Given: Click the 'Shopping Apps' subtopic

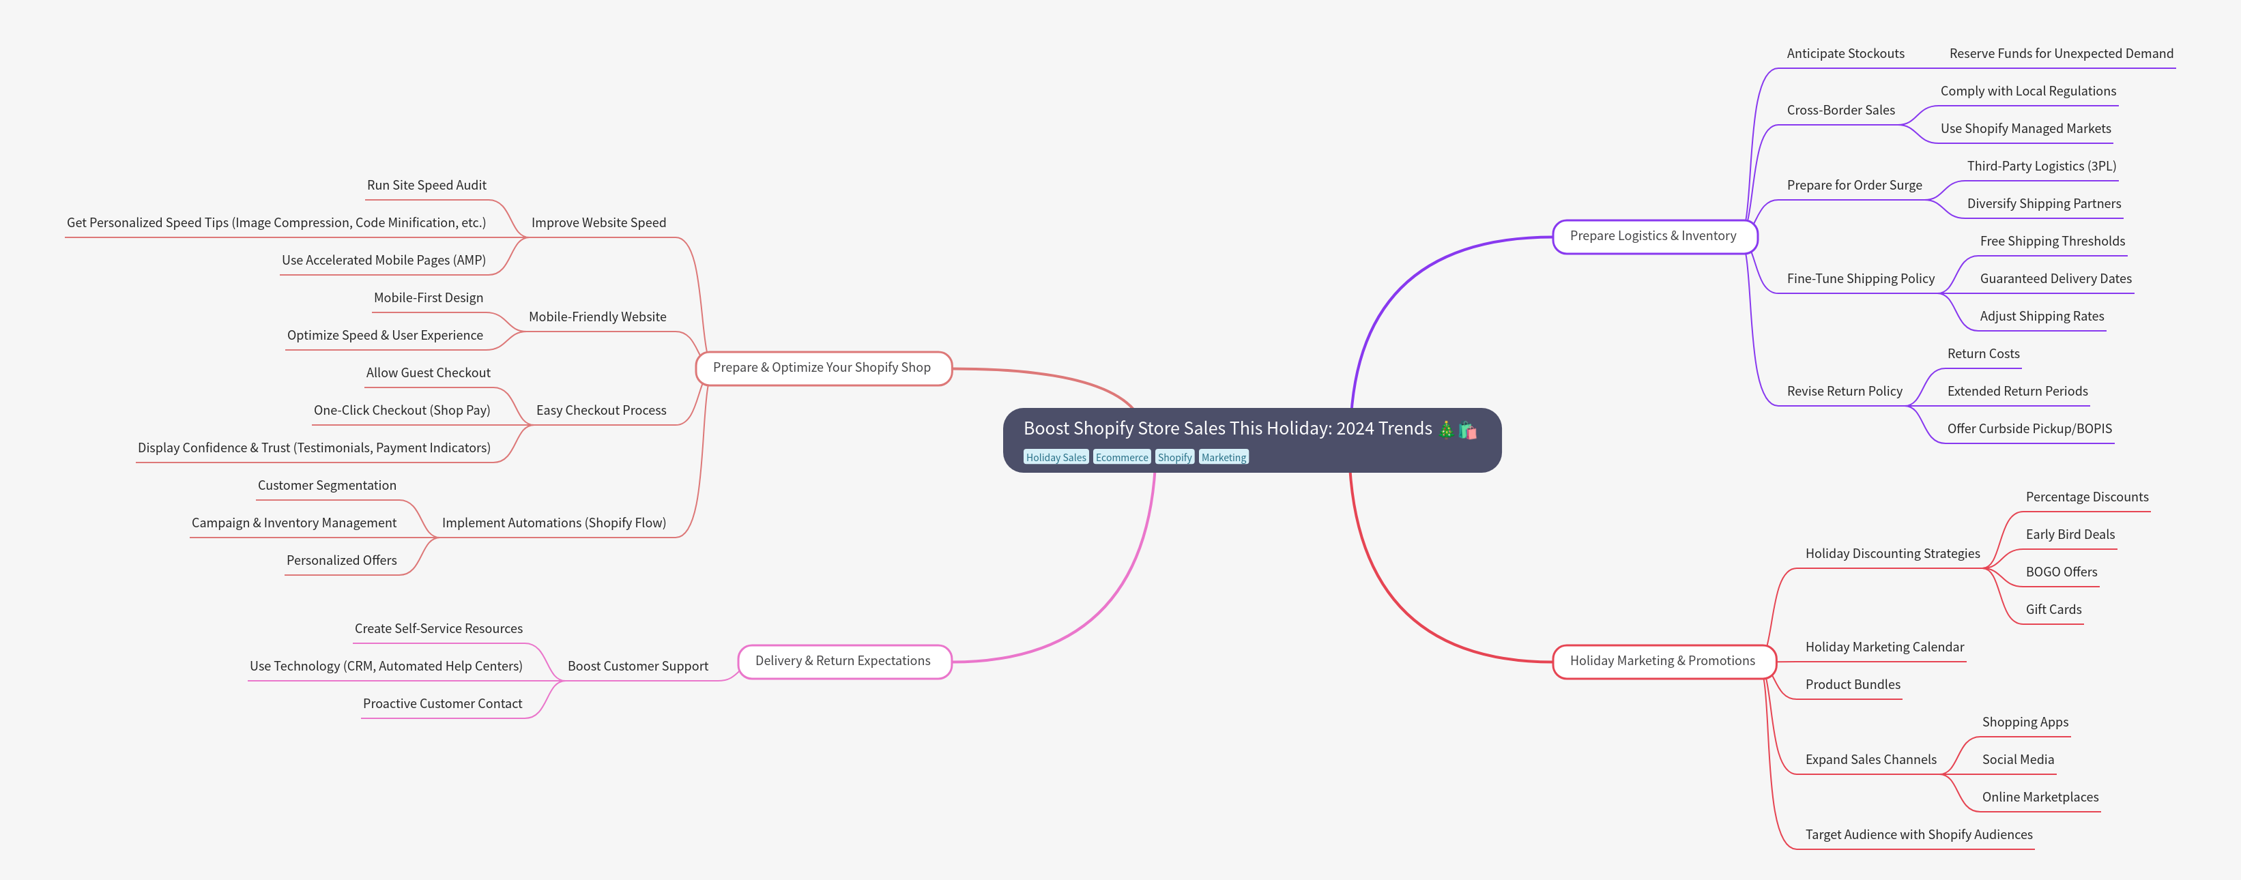Looking at the screenshot, I should [x=2025, y=722].
